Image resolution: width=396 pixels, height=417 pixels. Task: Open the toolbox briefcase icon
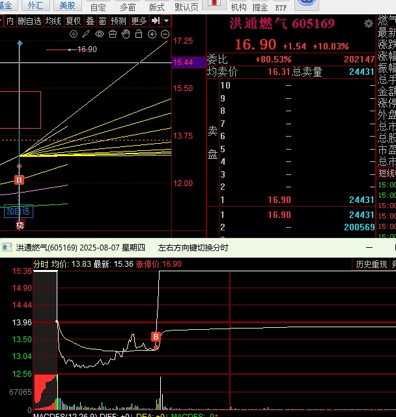point(113,34)
